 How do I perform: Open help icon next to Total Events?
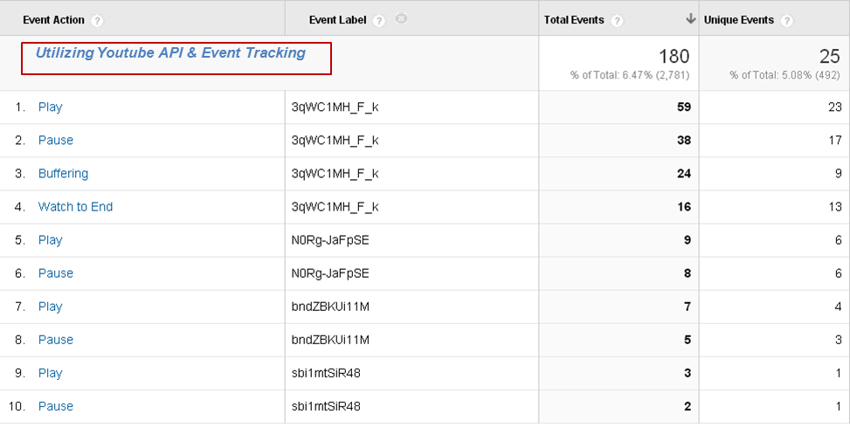617,21
